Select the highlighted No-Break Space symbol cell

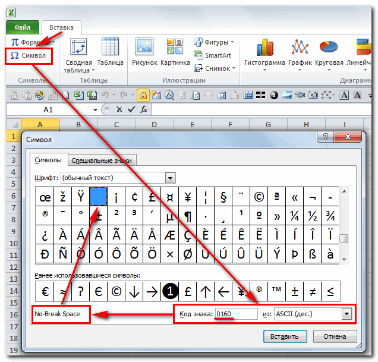[x=98, y=197]
